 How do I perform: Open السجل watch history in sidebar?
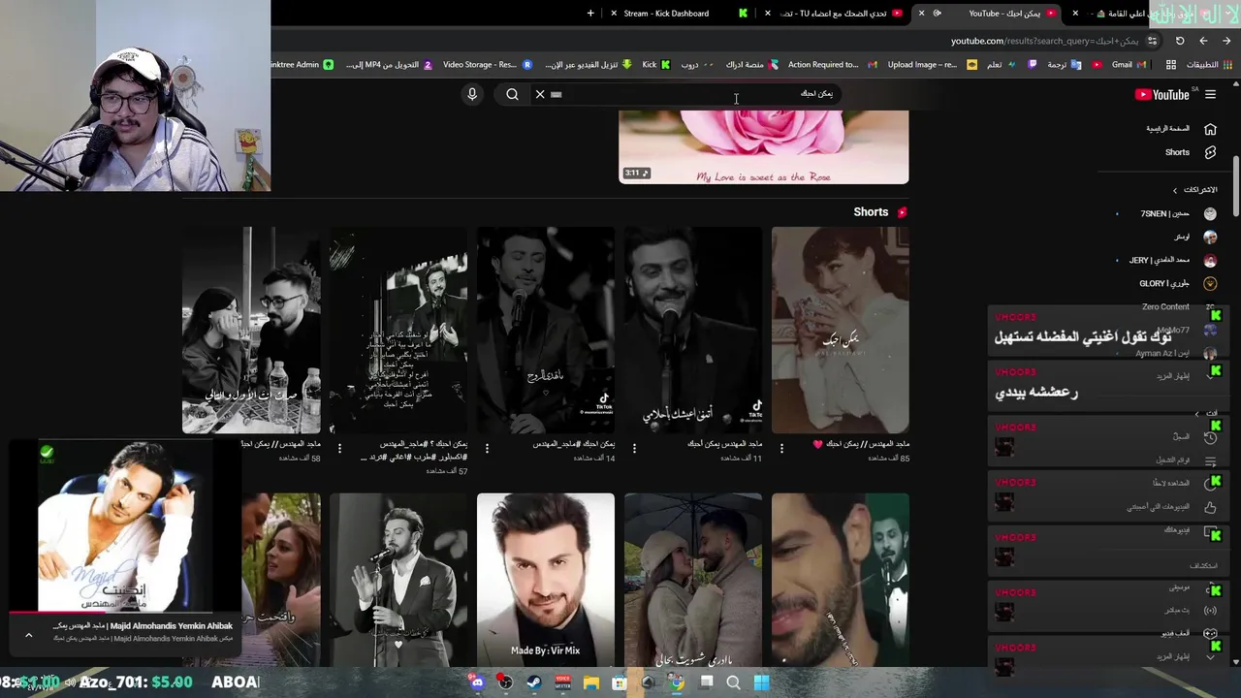click(x=1194, y=437)
